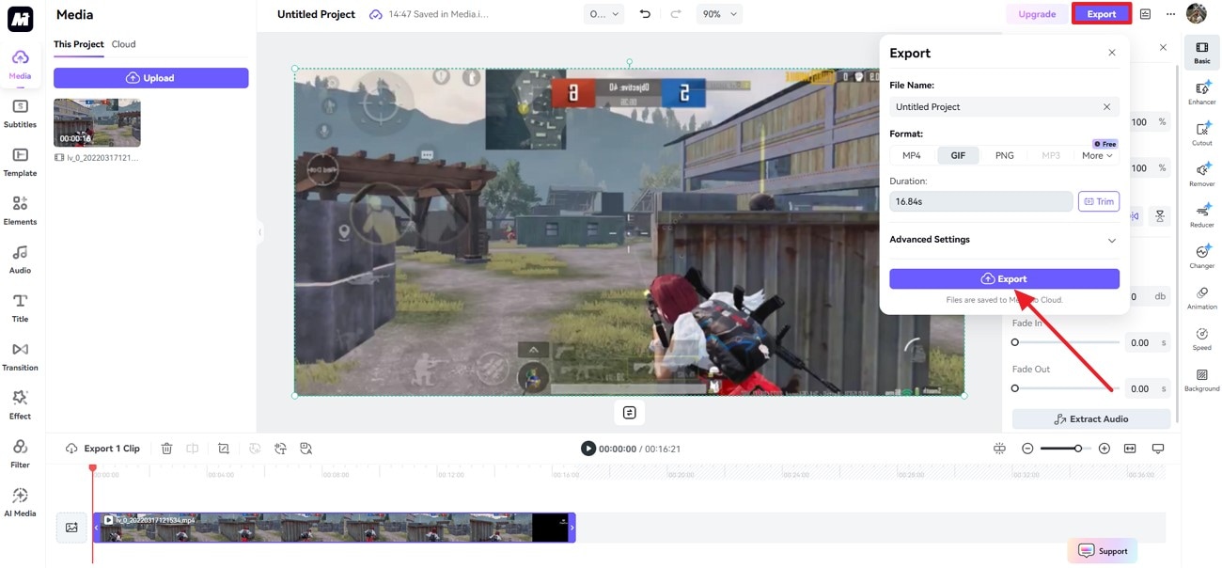Click the Media.io logo
The image size is (1222, 568).
pos(20,18)
